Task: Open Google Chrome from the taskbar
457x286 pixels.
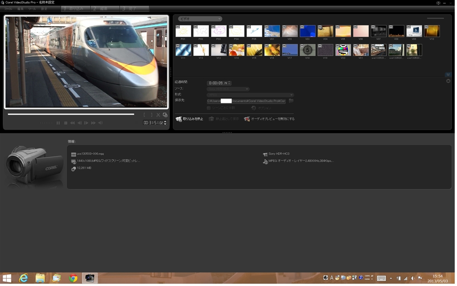Action: tap(73, 278)
